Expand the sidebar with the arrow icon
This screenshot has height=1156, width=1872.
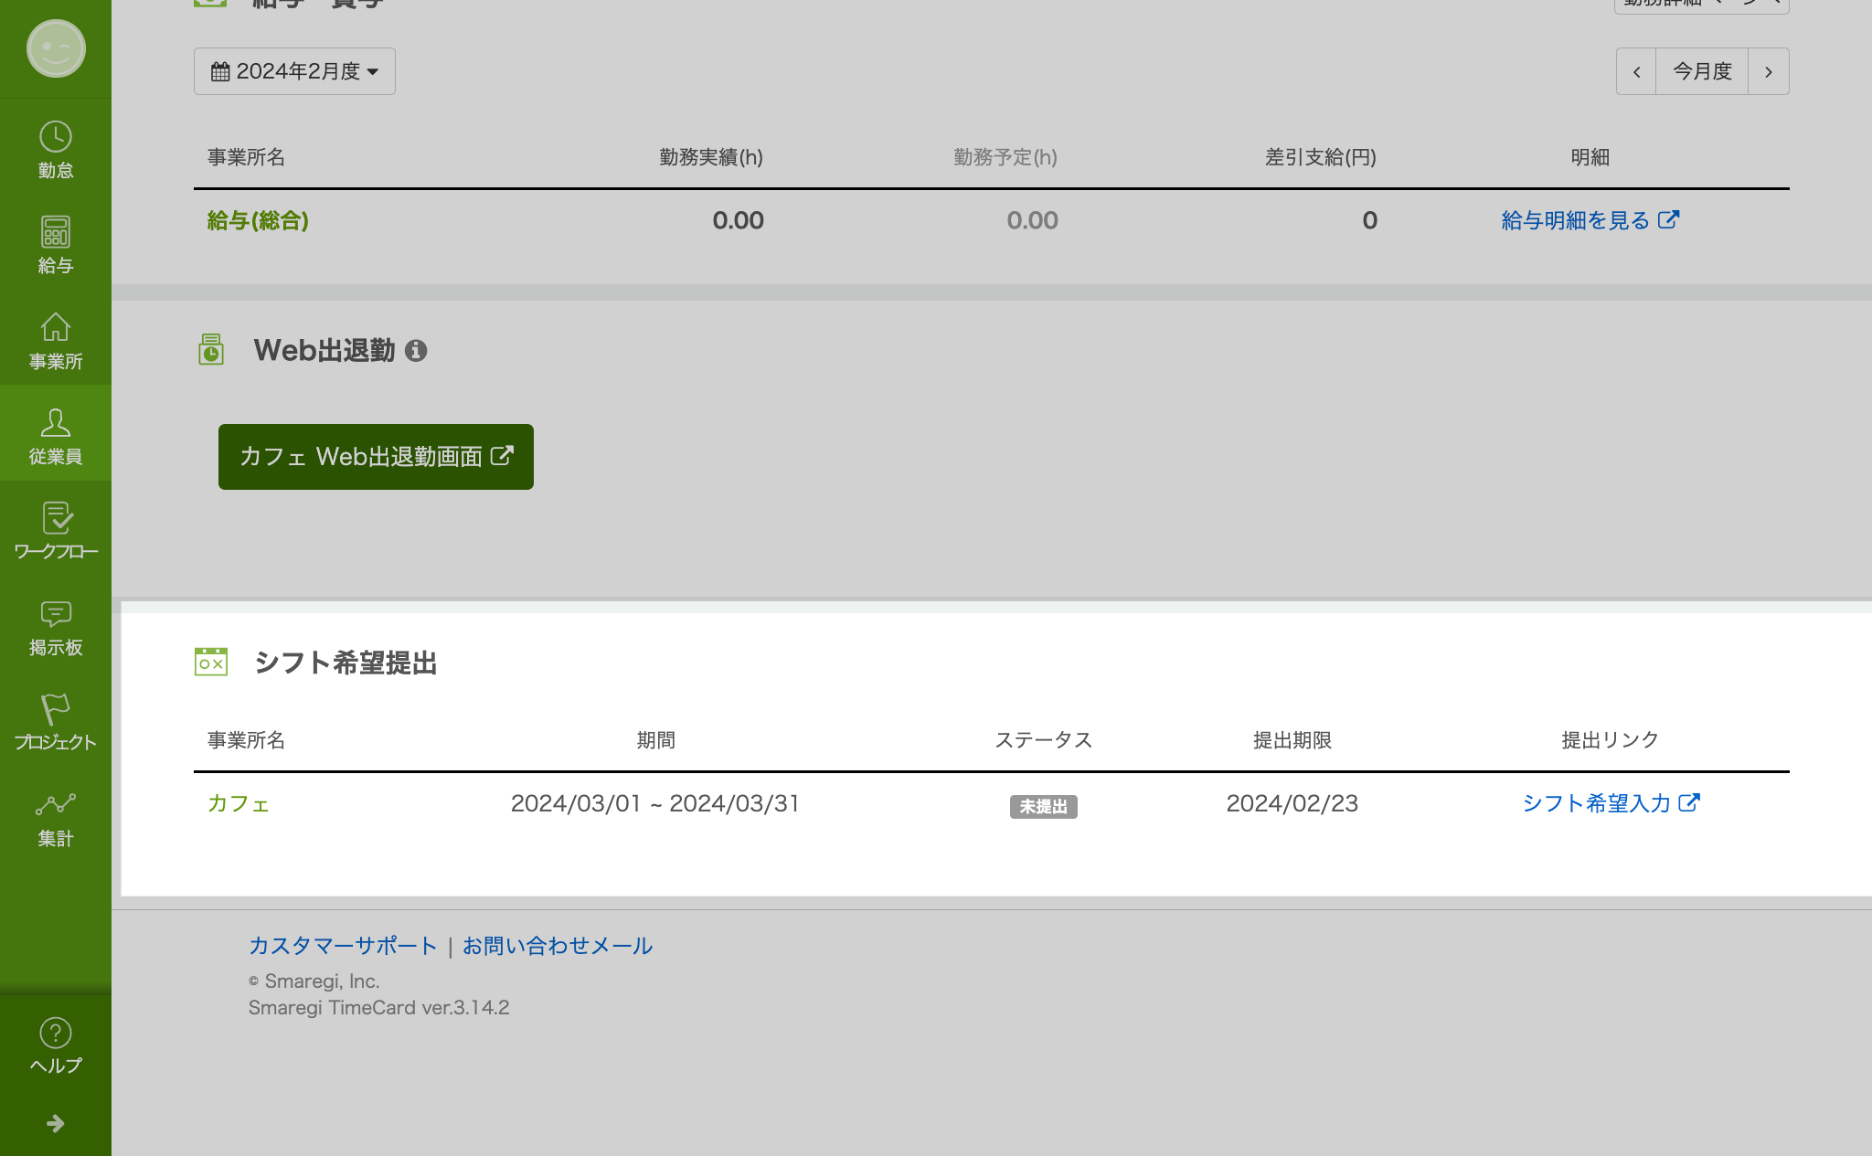56,1123
